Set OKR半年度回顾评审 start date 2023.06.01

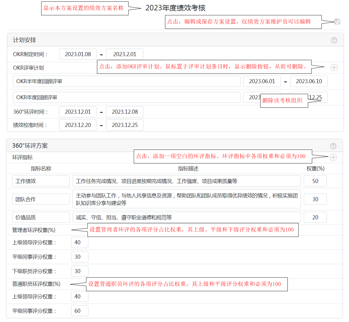(x=262, y=81)
